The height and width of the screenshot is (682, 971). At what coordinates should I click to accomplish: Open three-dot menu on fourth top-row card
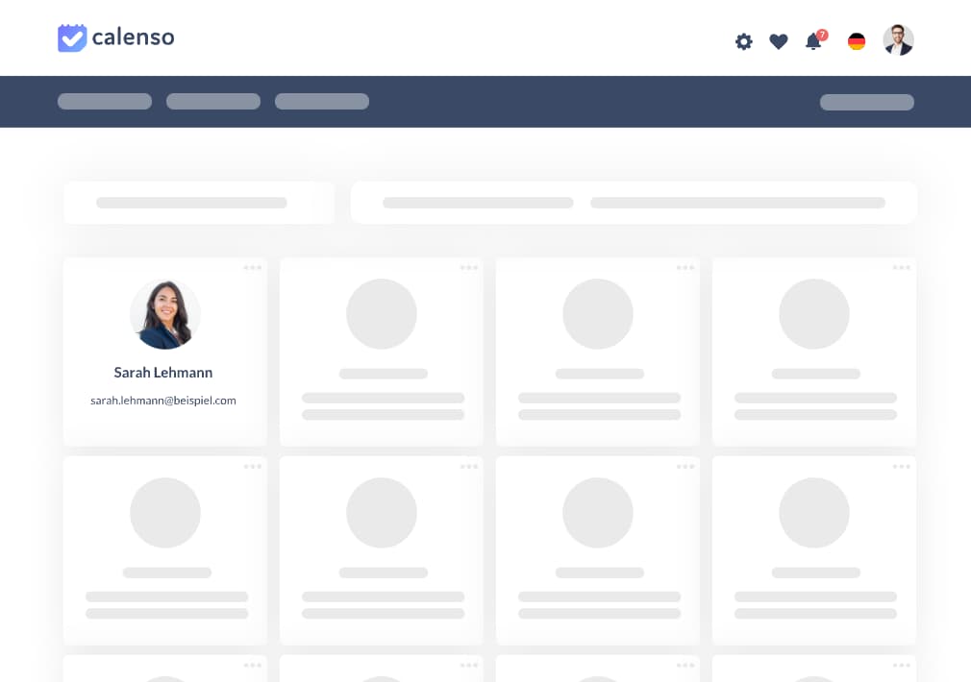click(x=902, y=268)
